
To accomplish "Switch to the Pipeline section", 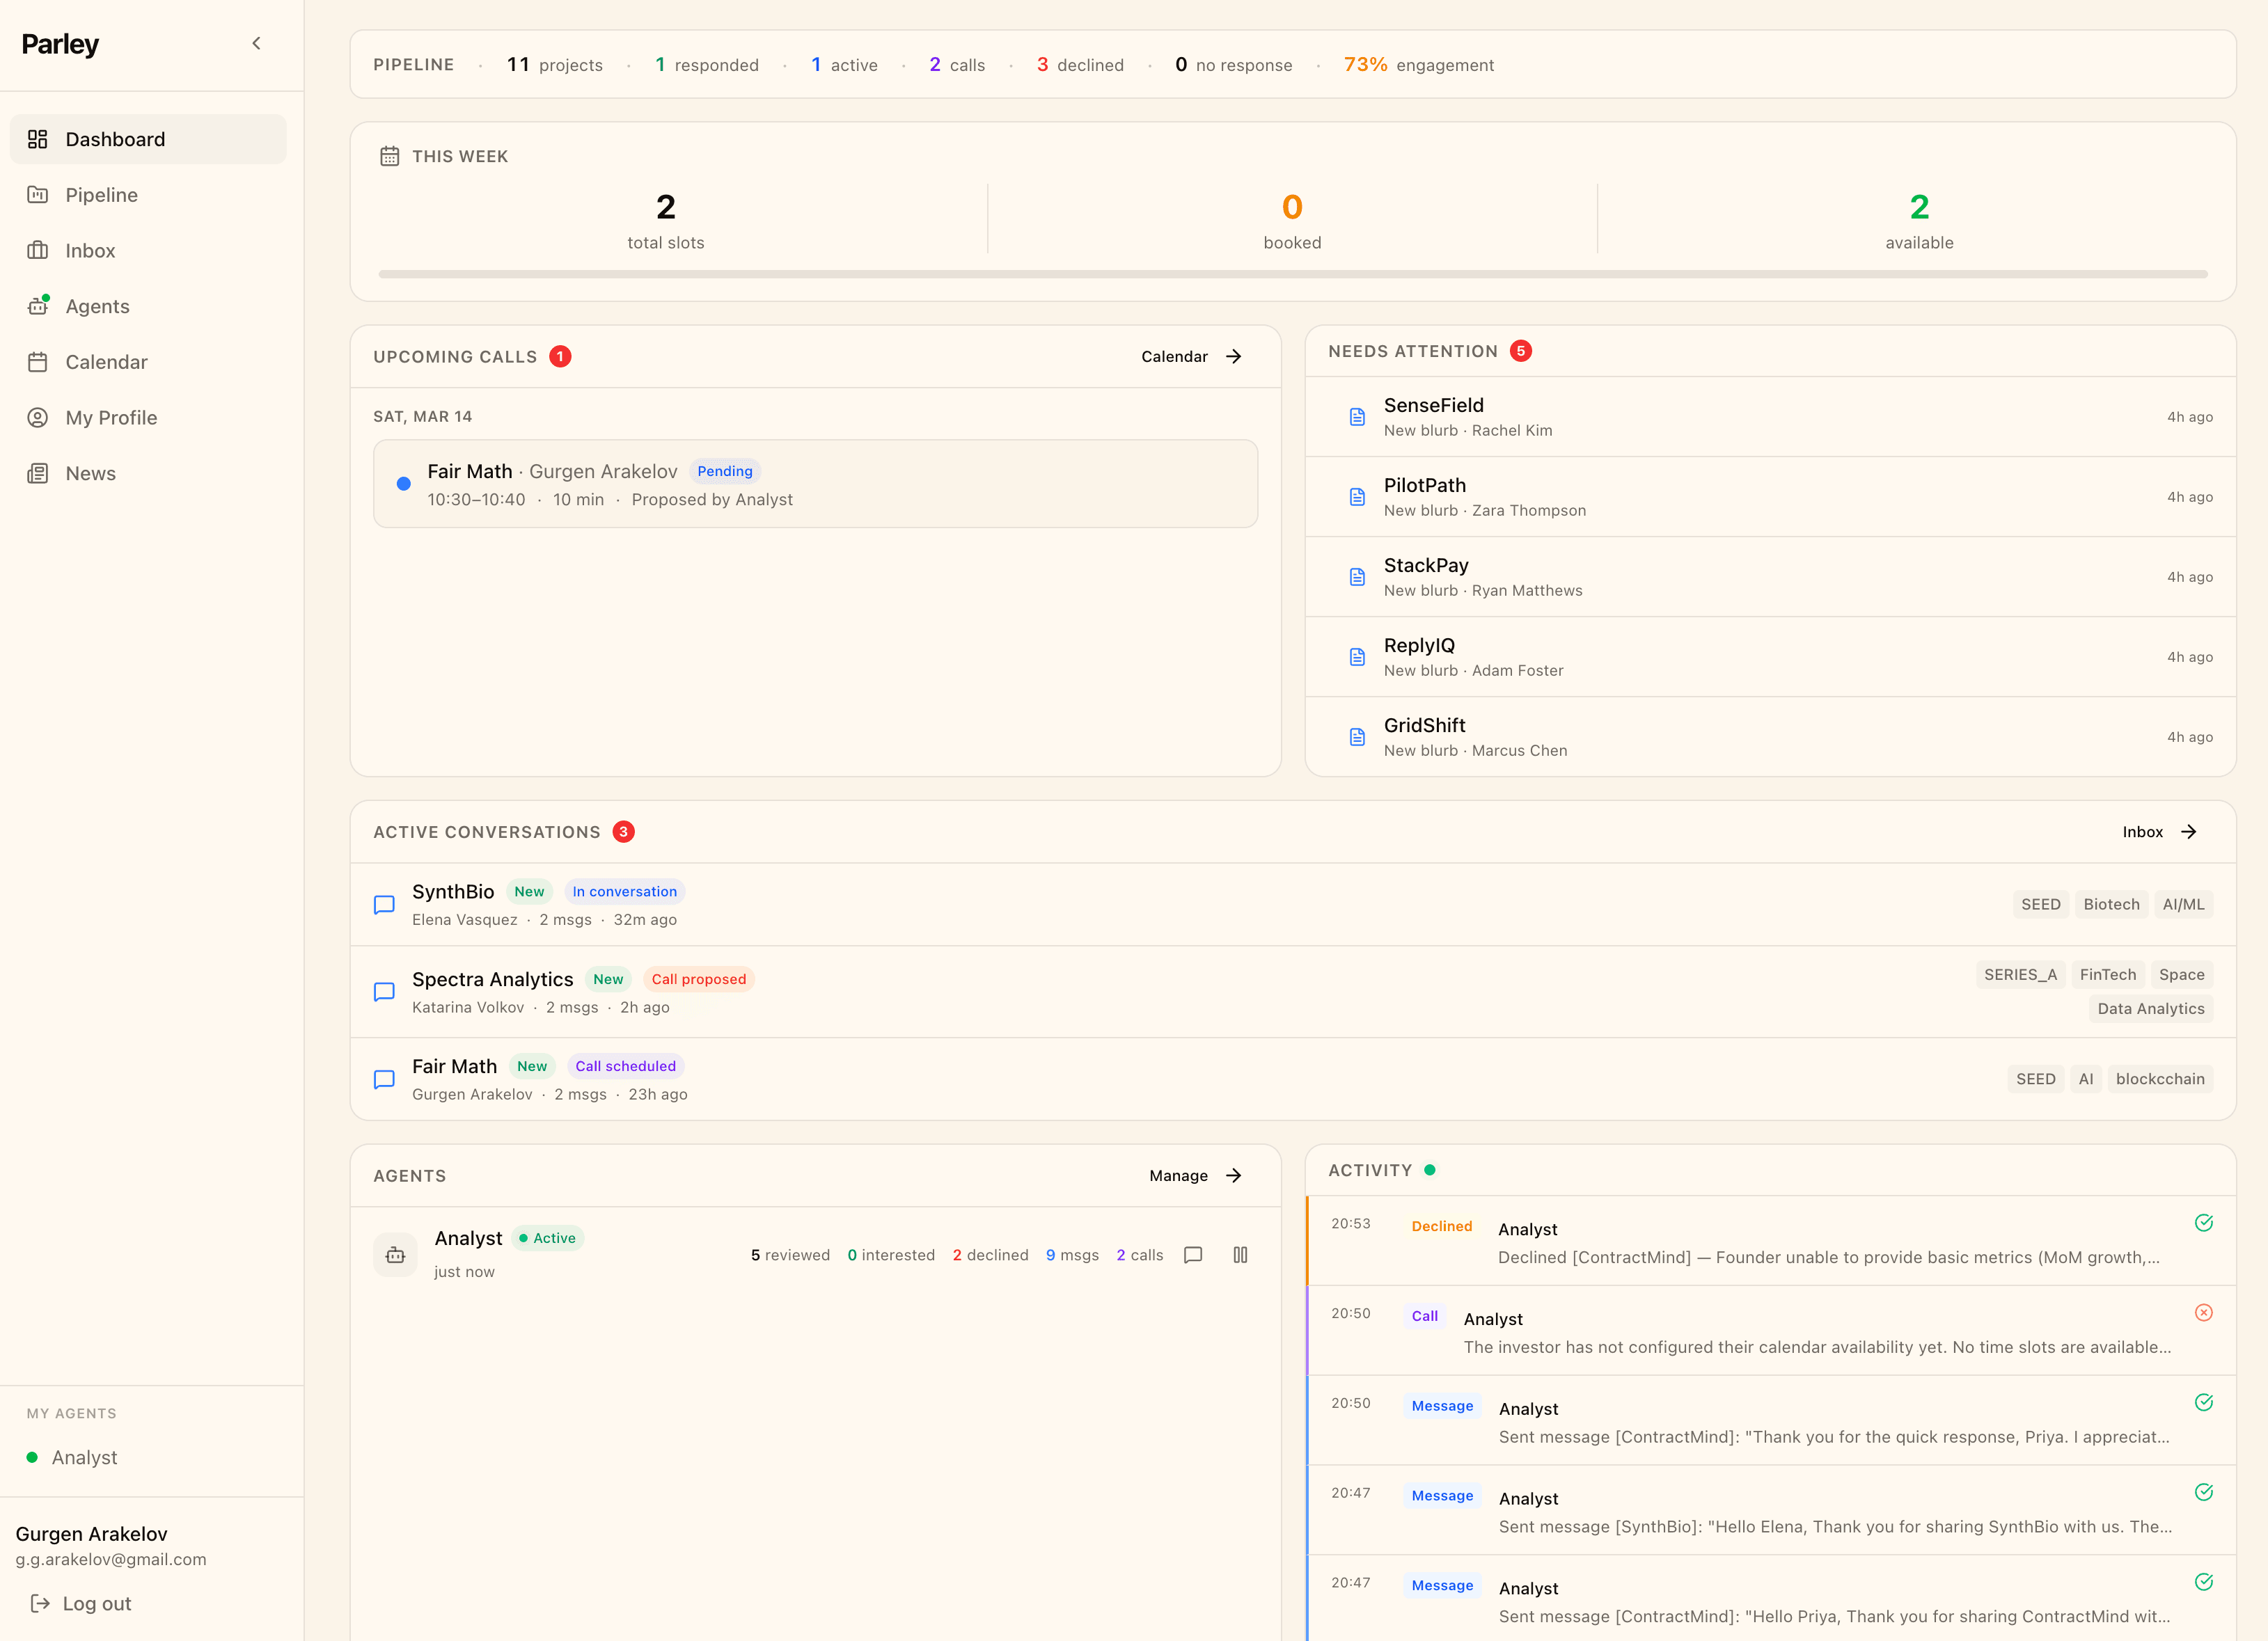I will tap(102, 195).
